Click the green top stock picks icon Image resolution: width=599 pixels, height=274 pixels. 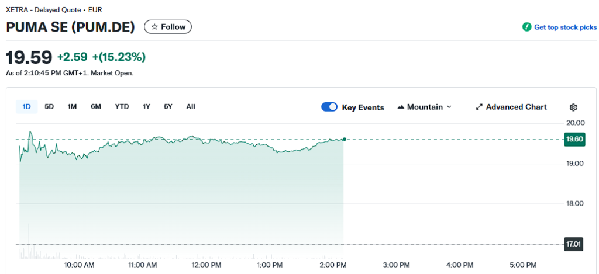tap(526, 27)
